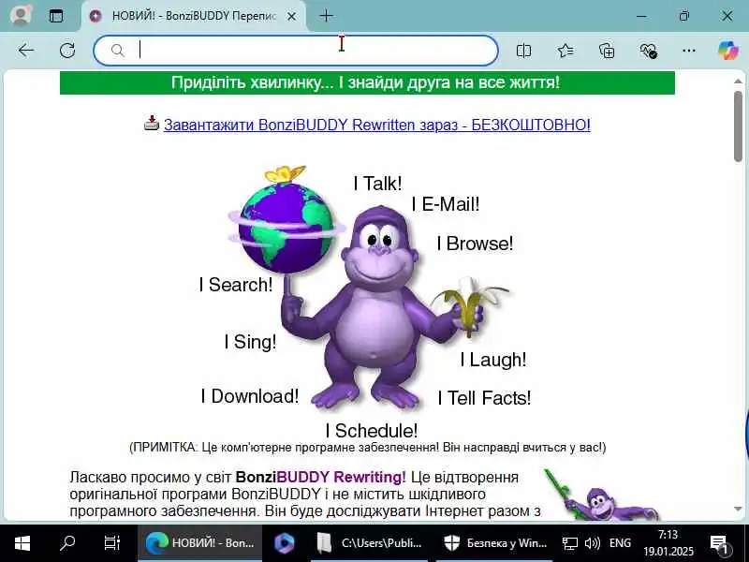This screenshot has width=749, height=562.
Task: Click the yellow butterfly on the globe
Action: pyautogui.click(x=286, y=174)
